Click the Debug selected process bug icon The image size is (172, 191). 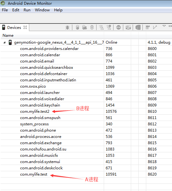point(67,27)
